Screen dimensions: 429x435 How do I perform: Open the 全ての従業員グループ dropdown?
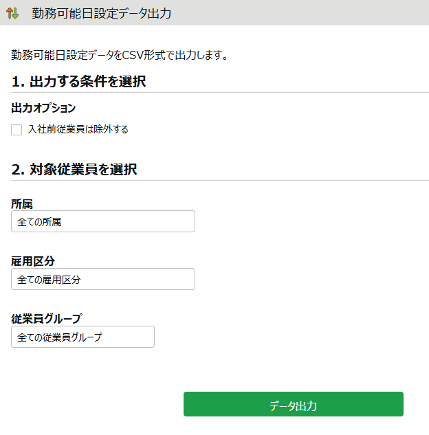pyautogui.click(x=82, y=337)
